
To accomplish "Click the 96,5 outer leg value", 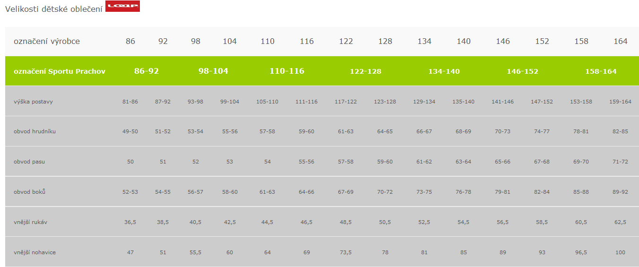I will (581, 252).
